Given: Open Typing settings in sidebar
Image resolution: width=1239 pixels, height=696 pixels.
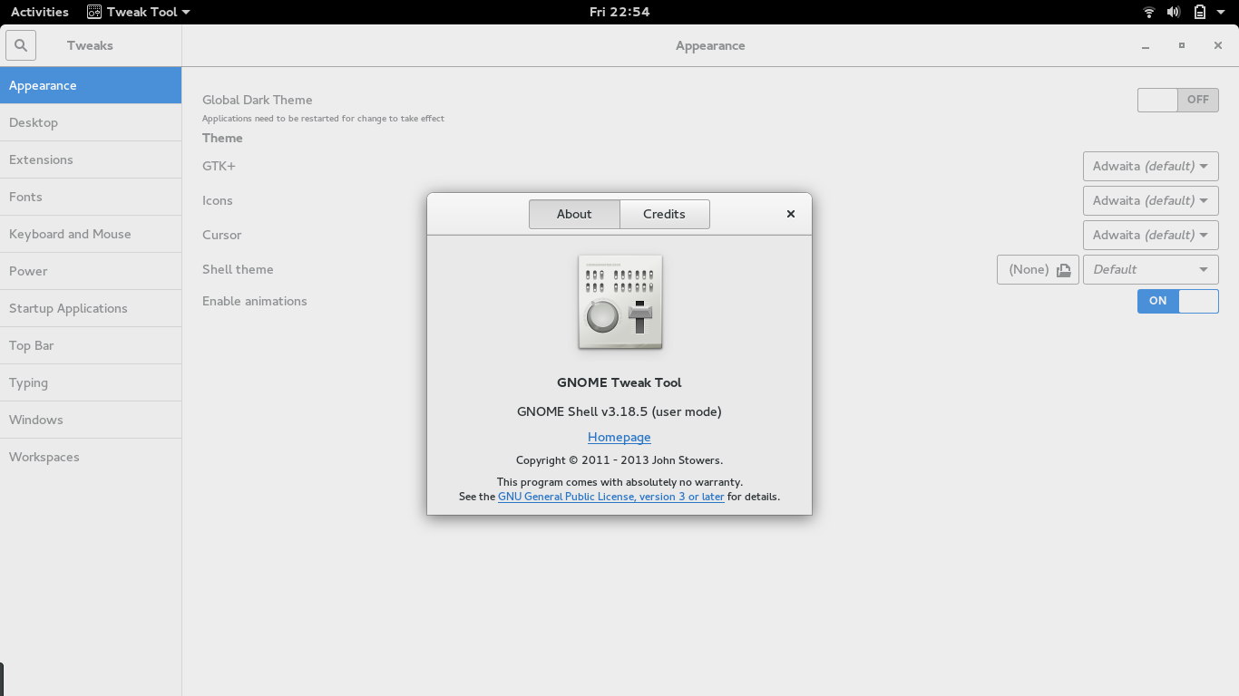Looking at the screenshot, I should pyautogui.click(x=91, y=382).
